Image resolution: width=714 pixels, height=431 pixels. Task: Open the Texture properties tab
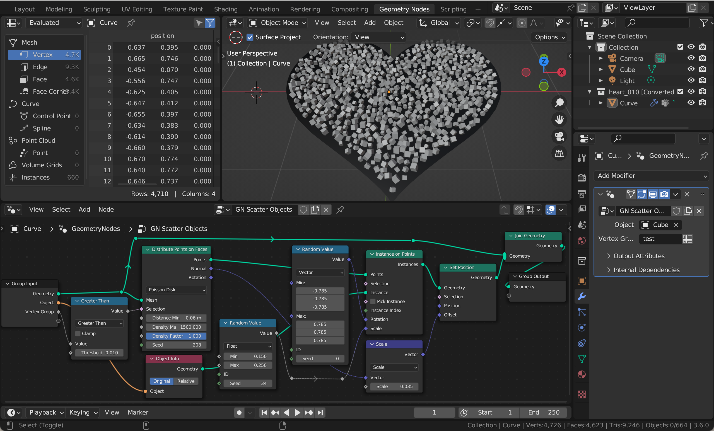tap(582, 394)
